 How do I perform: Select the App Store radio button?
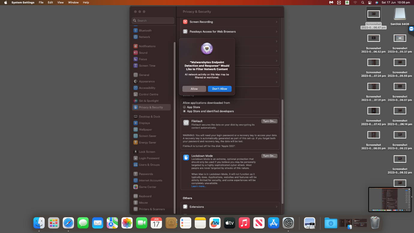(184, 107)
